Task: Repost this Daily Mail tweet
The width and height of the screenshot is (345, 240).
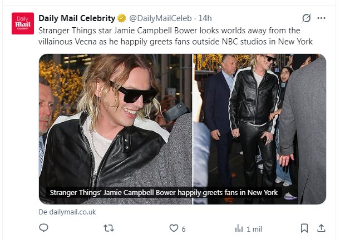Action: click(110, 228)
